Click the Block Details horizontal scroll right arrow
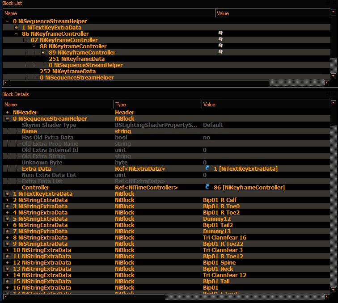This screenshot has height=303, width=338. 326,297
